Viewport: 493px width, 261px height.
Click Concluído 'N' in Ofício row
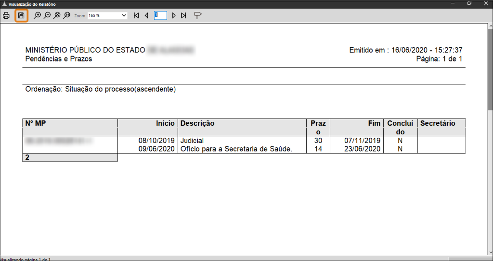coord(400,149)
